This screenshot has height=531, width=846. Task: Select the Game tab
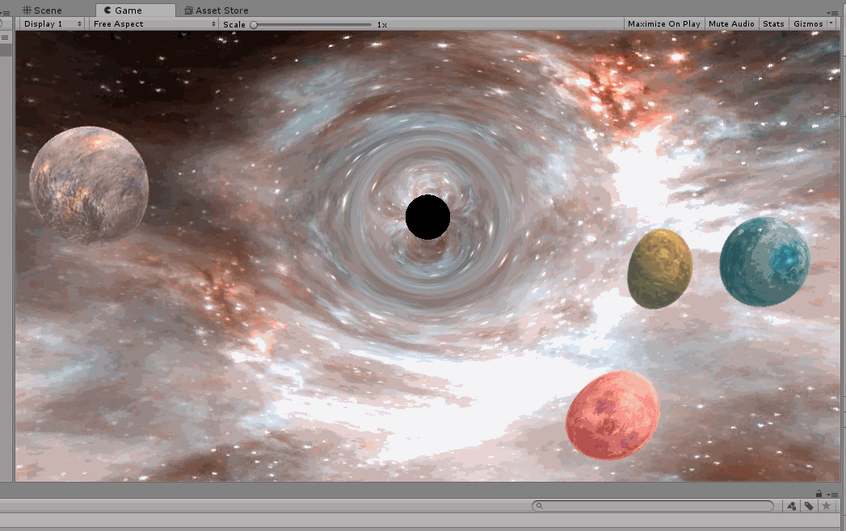(135, 10)
